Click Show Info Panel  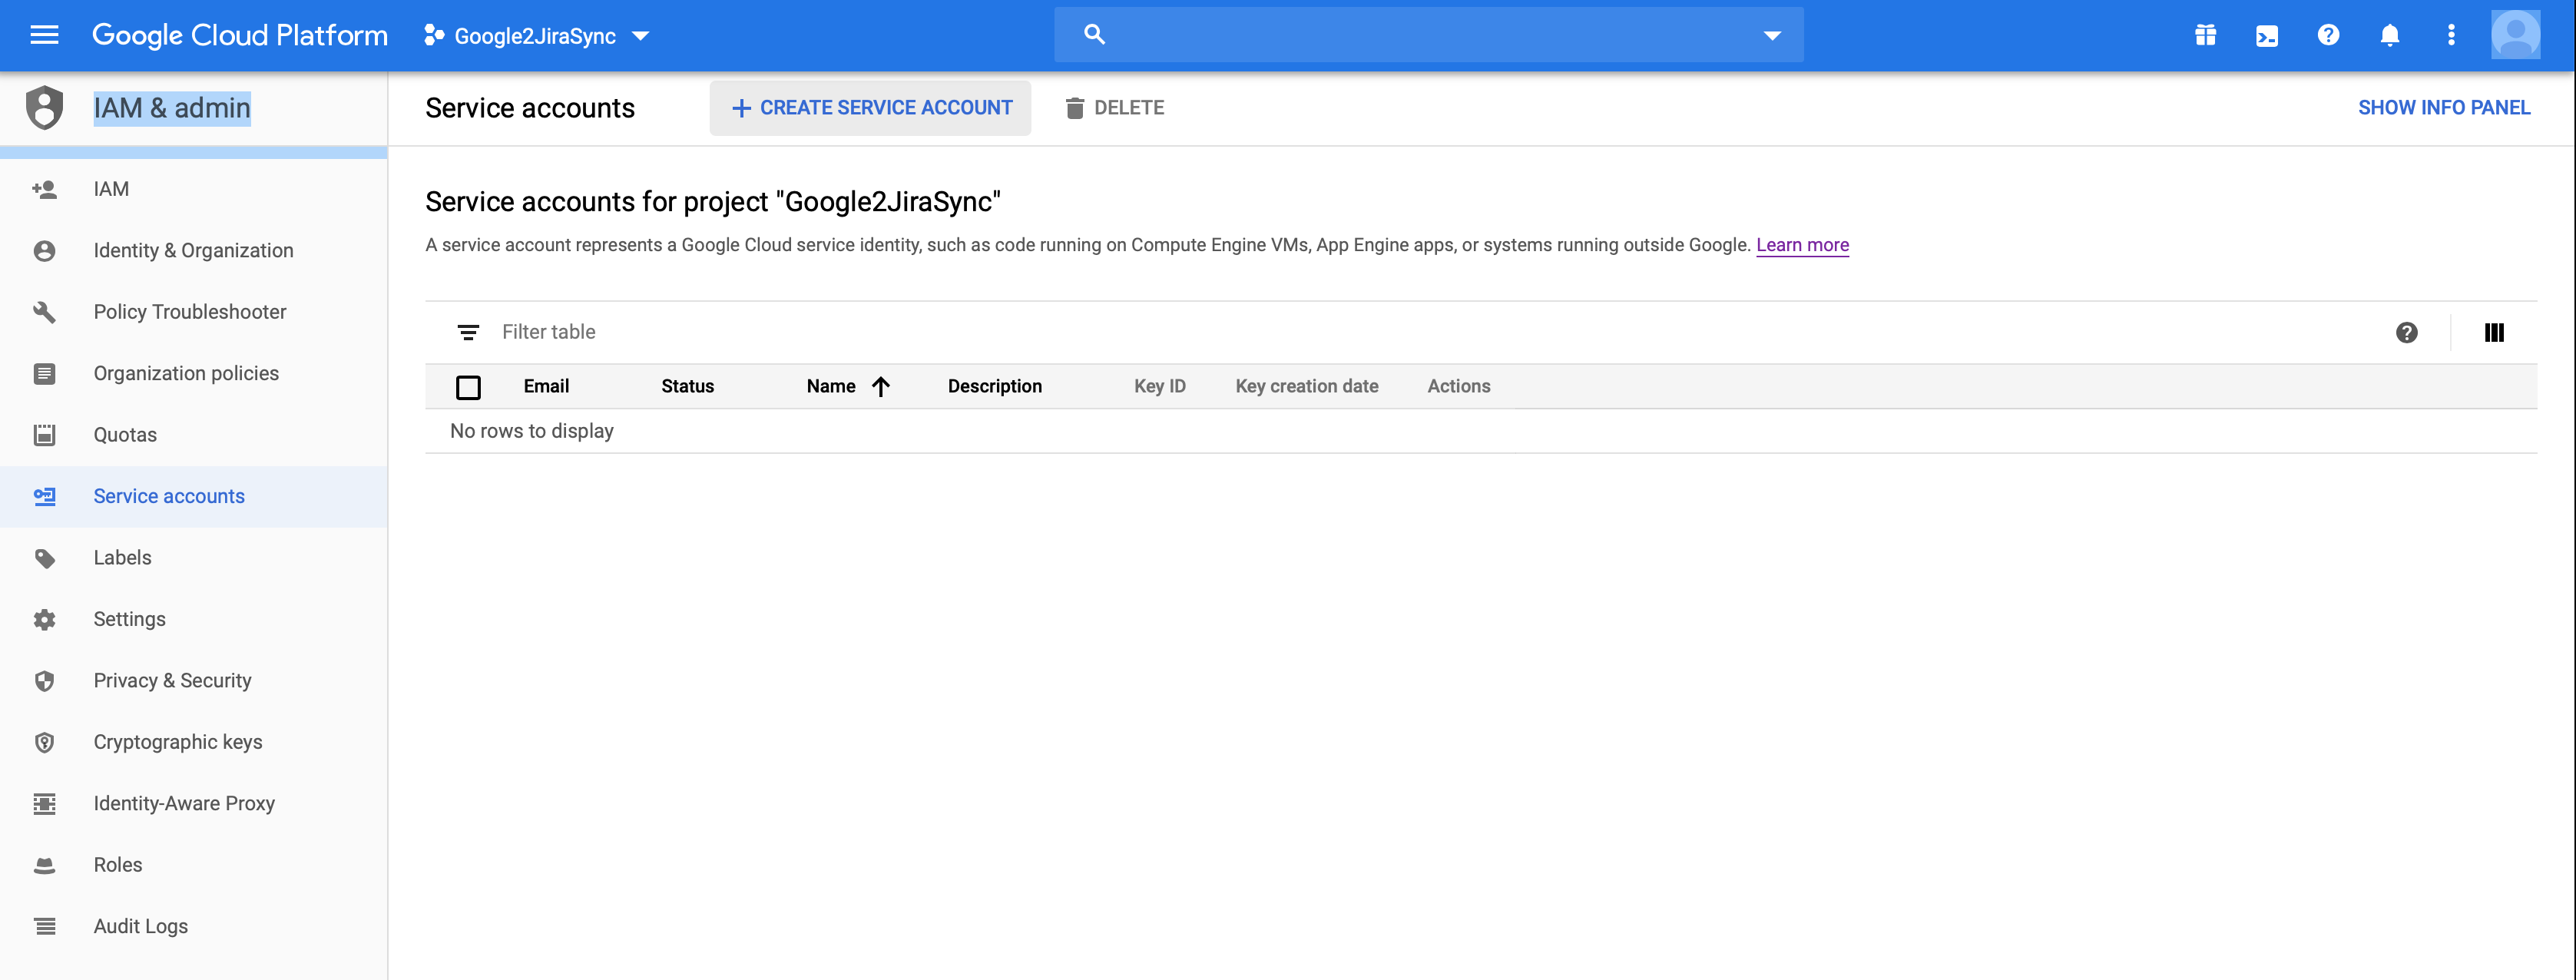pos(2443,108)
